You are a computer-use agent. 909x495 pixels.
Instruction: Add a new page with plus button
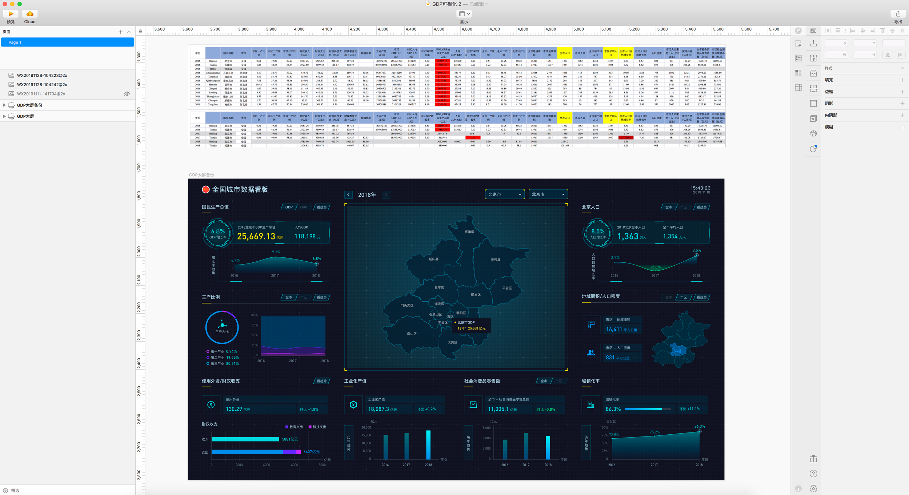[120, 32]
